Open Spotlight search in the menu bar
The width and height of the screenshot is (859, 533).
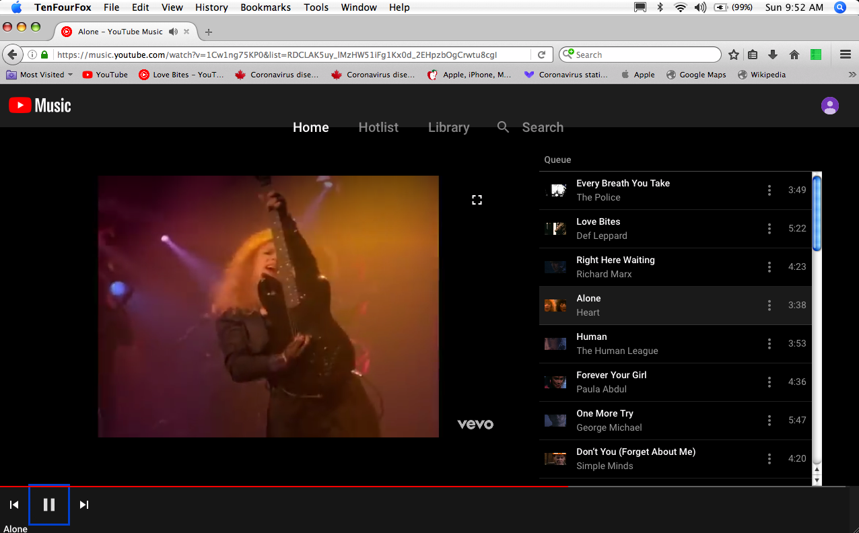tap(839, 7)
